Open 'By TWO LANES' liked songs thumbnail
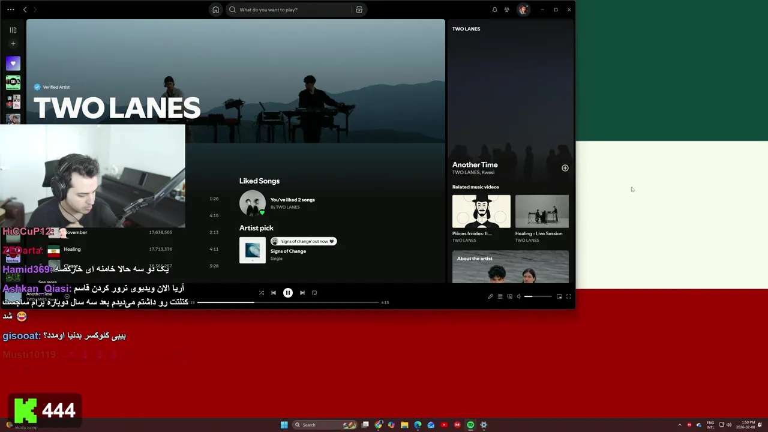 coord(253,203)
